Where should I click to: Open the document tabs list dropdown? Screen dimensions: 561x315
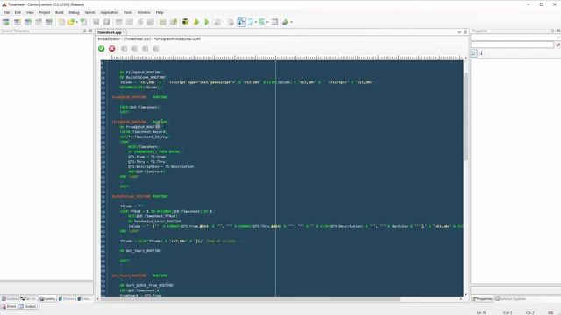click(459, 32)
